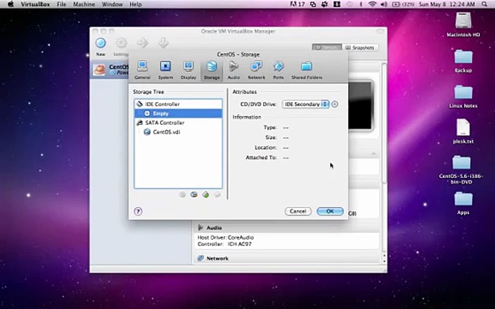Select the Empty CD/DVD entry
This screenshot has width=495, height=309.
click(x=178, y=113)
